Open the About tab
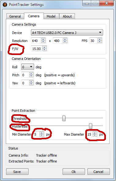 (x=67, y=16)
